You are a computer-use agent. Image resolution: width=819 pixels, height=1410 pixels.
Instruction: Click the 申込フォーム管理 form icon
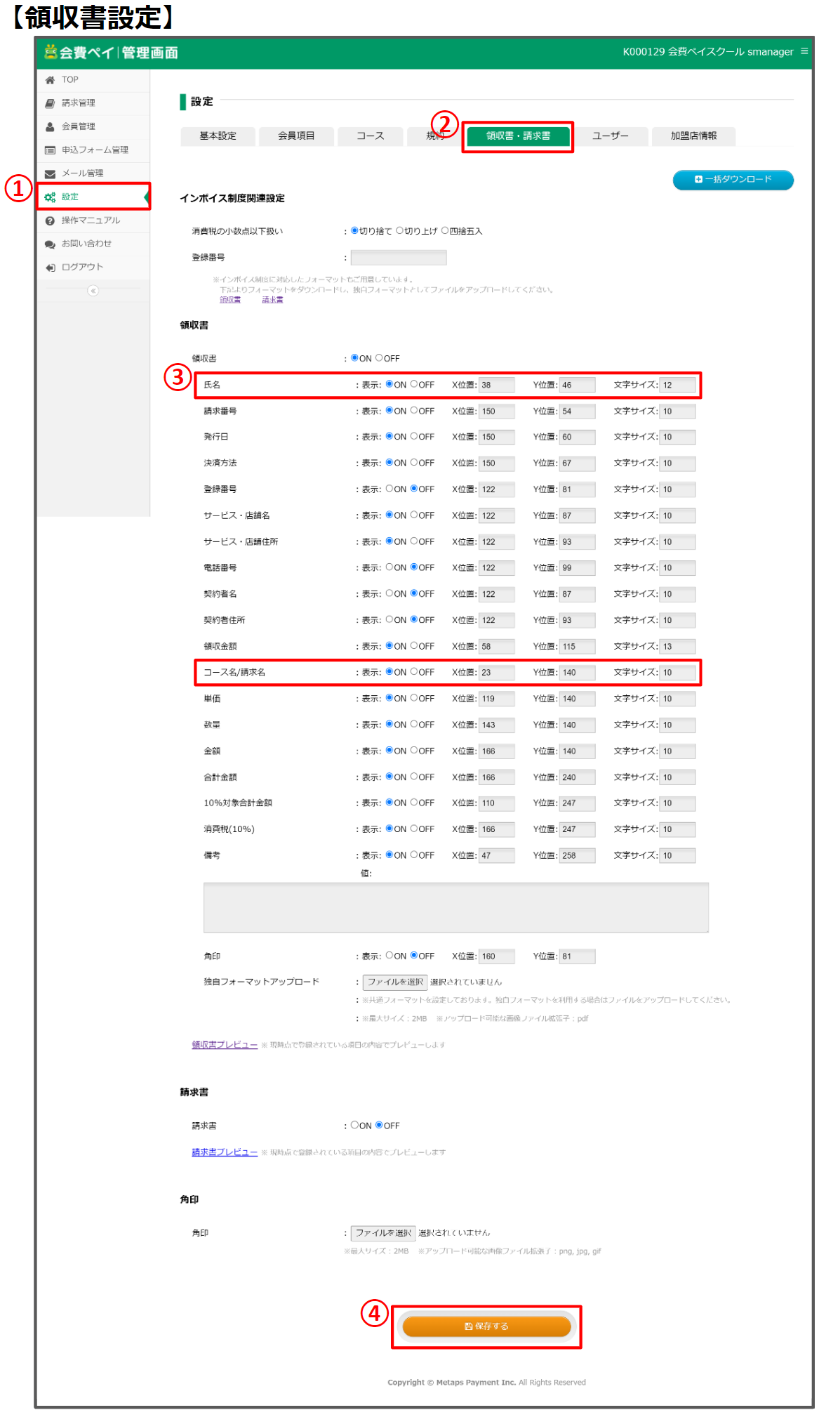pyautogui.click(x=50, y=150)
